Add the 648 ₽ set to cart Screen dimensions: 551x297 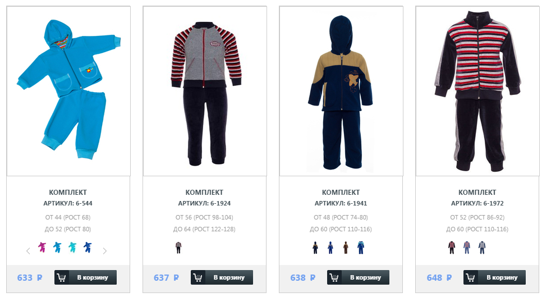click(x=494, y=277)
